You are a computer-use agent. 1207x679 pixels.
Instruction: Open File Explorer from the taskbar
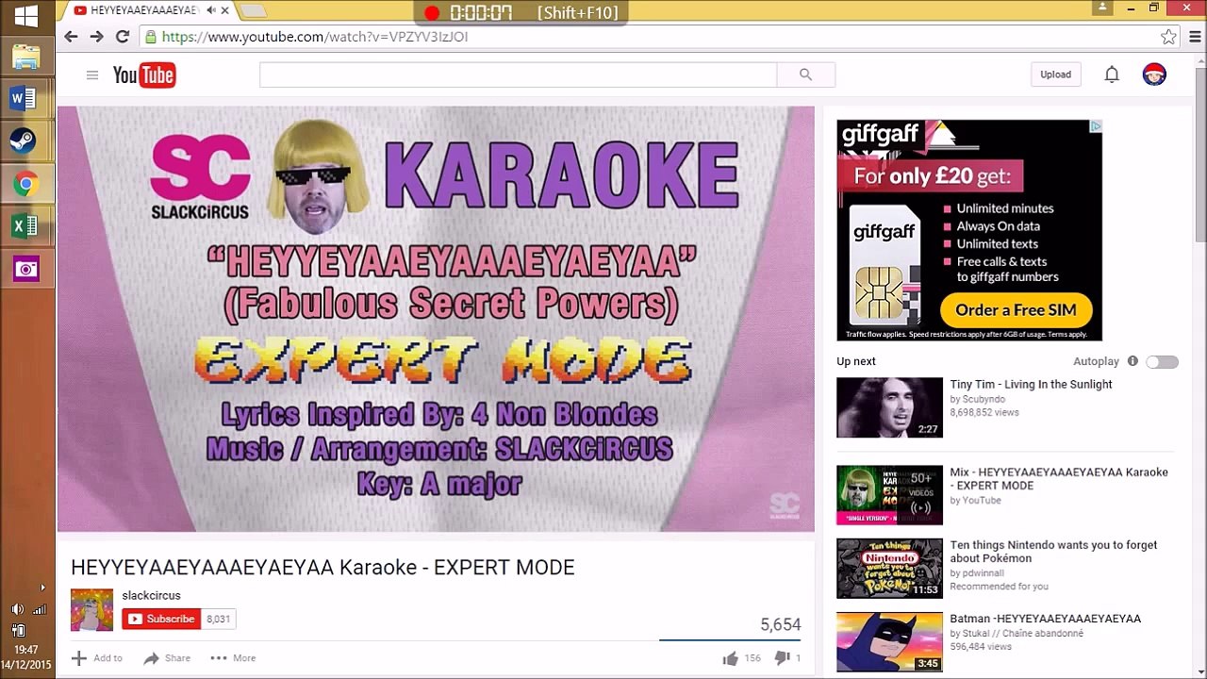point(26,57)
